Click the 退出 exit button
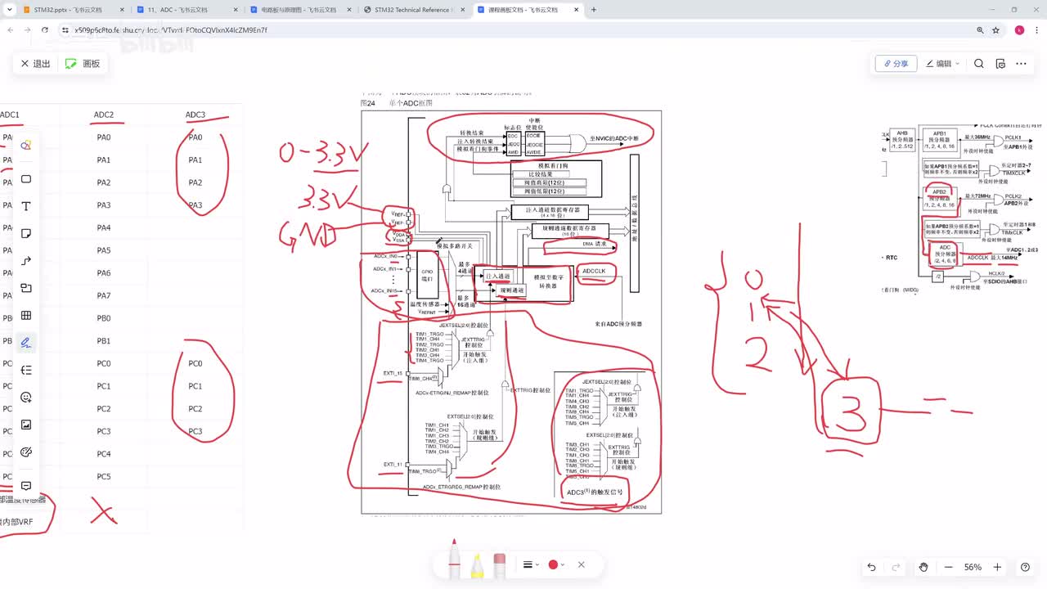This screenshot has width=1047, height=589. [x=36, y=64]
